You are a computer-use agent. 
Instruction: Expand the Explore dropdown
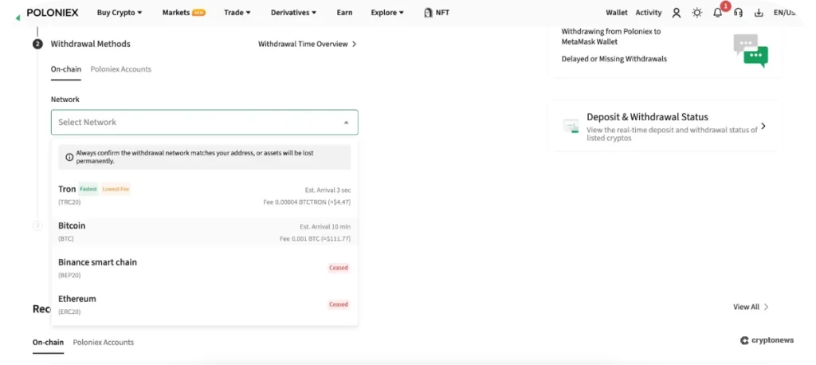(x=387, y=13)
